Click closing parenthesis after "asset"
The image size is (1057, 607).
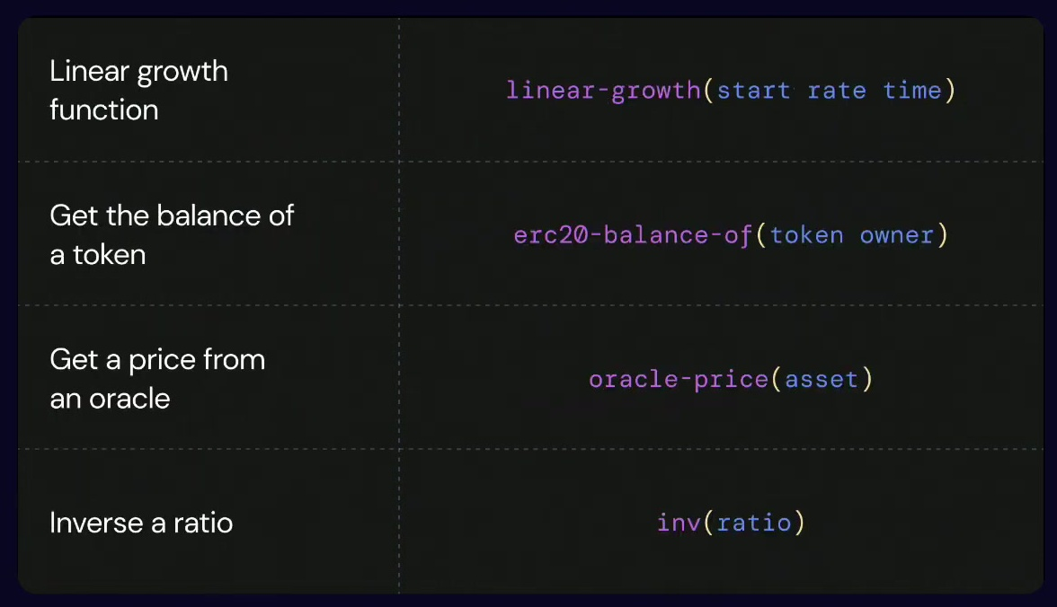tap(867, 379)
